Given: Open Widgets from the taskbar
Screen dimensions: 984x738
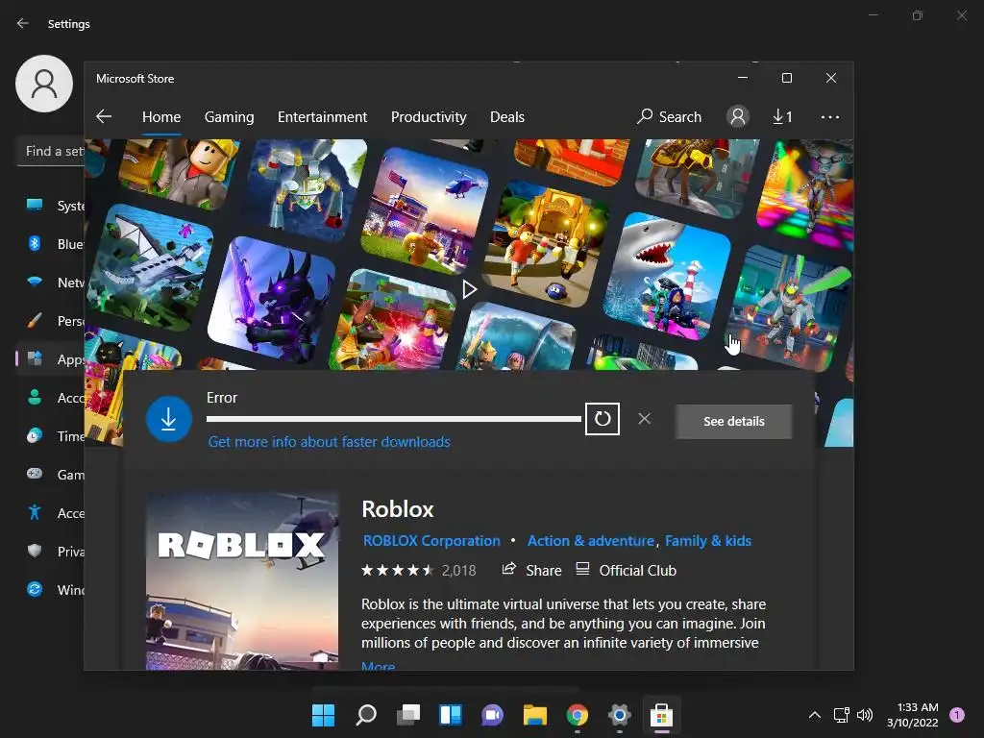Looking at the screenshot, I should [x=450, y=715].
